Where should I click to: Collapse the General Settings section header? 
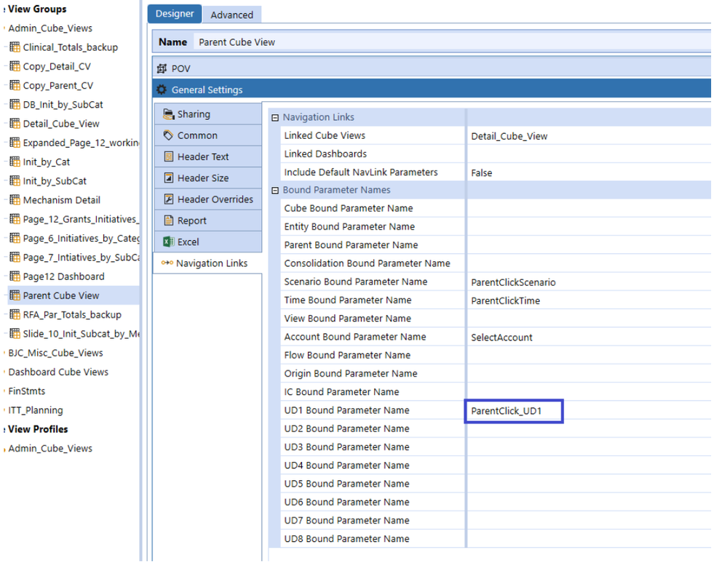432,89
